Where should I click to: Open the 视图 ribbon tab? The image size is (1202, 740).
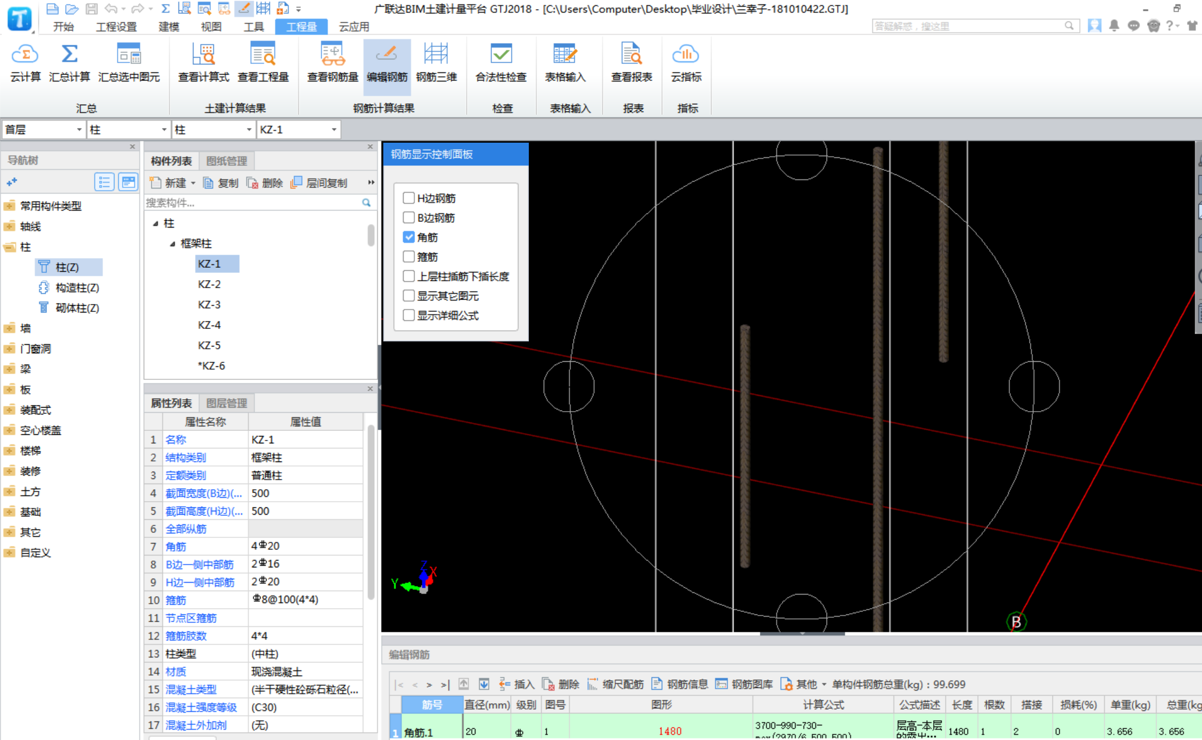click(211, 27)
